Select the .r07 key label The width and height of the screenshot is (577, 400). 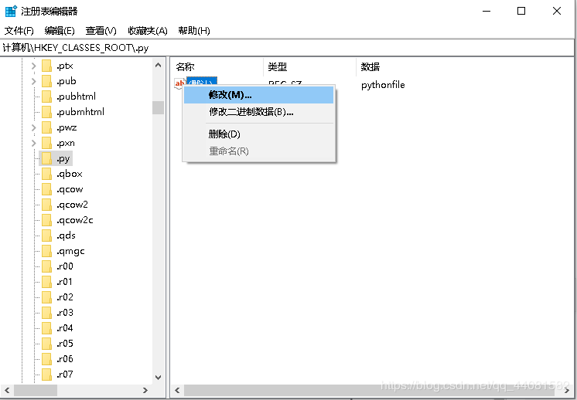(x=65, y=375)
